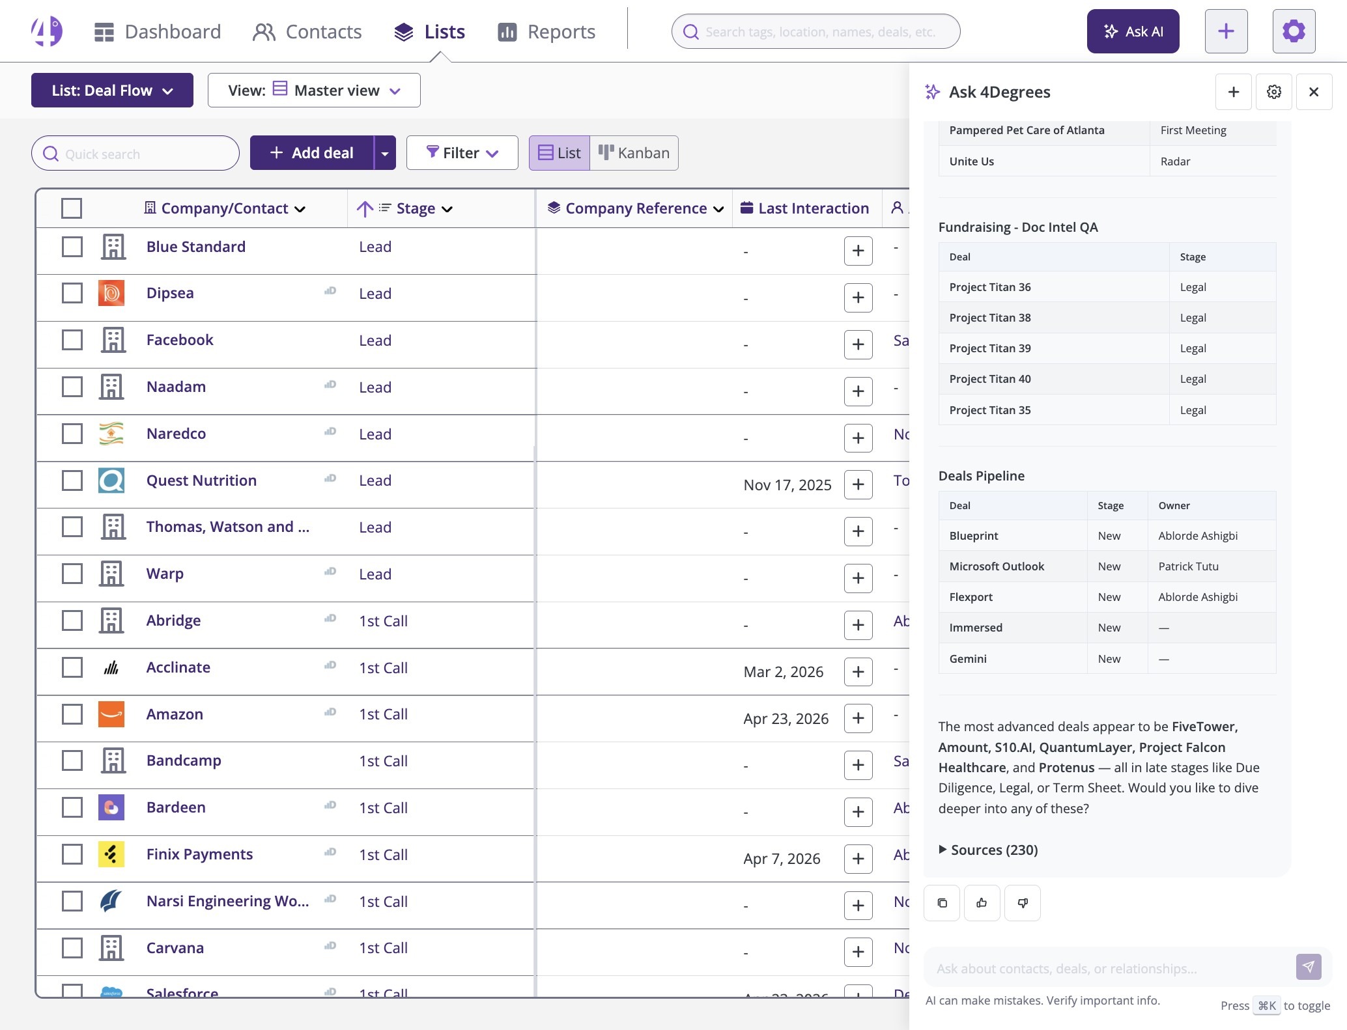This screenshot has width=1347, height=1030.
Task: Click the 4Degrees logo
Action: pyautogui.click(x=47, y=31)
